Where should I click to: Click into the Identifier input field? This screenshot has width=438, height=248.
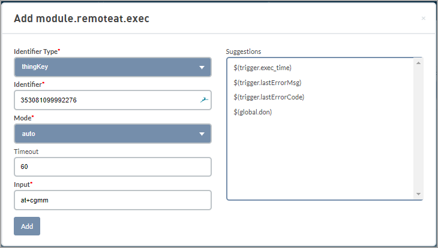113,100
